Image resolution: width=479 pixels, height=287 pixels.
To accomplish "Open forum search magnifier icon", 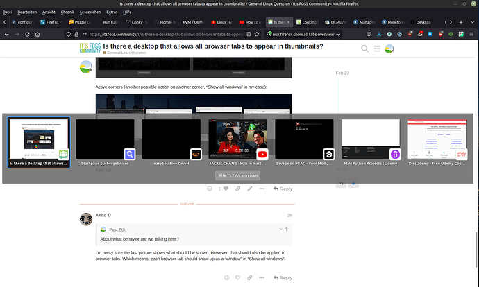I will pos(364,49).
